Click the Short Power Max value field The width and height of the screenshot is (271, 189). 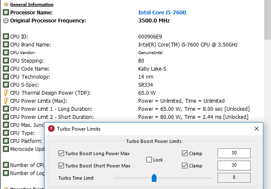(234, 166)
